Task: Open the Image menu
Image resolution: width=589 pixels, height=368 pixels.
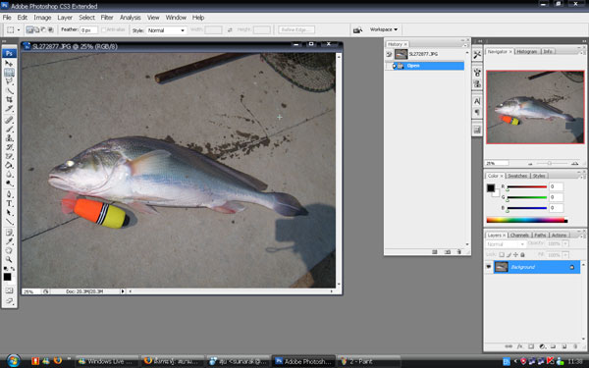Action: [42, 18]
